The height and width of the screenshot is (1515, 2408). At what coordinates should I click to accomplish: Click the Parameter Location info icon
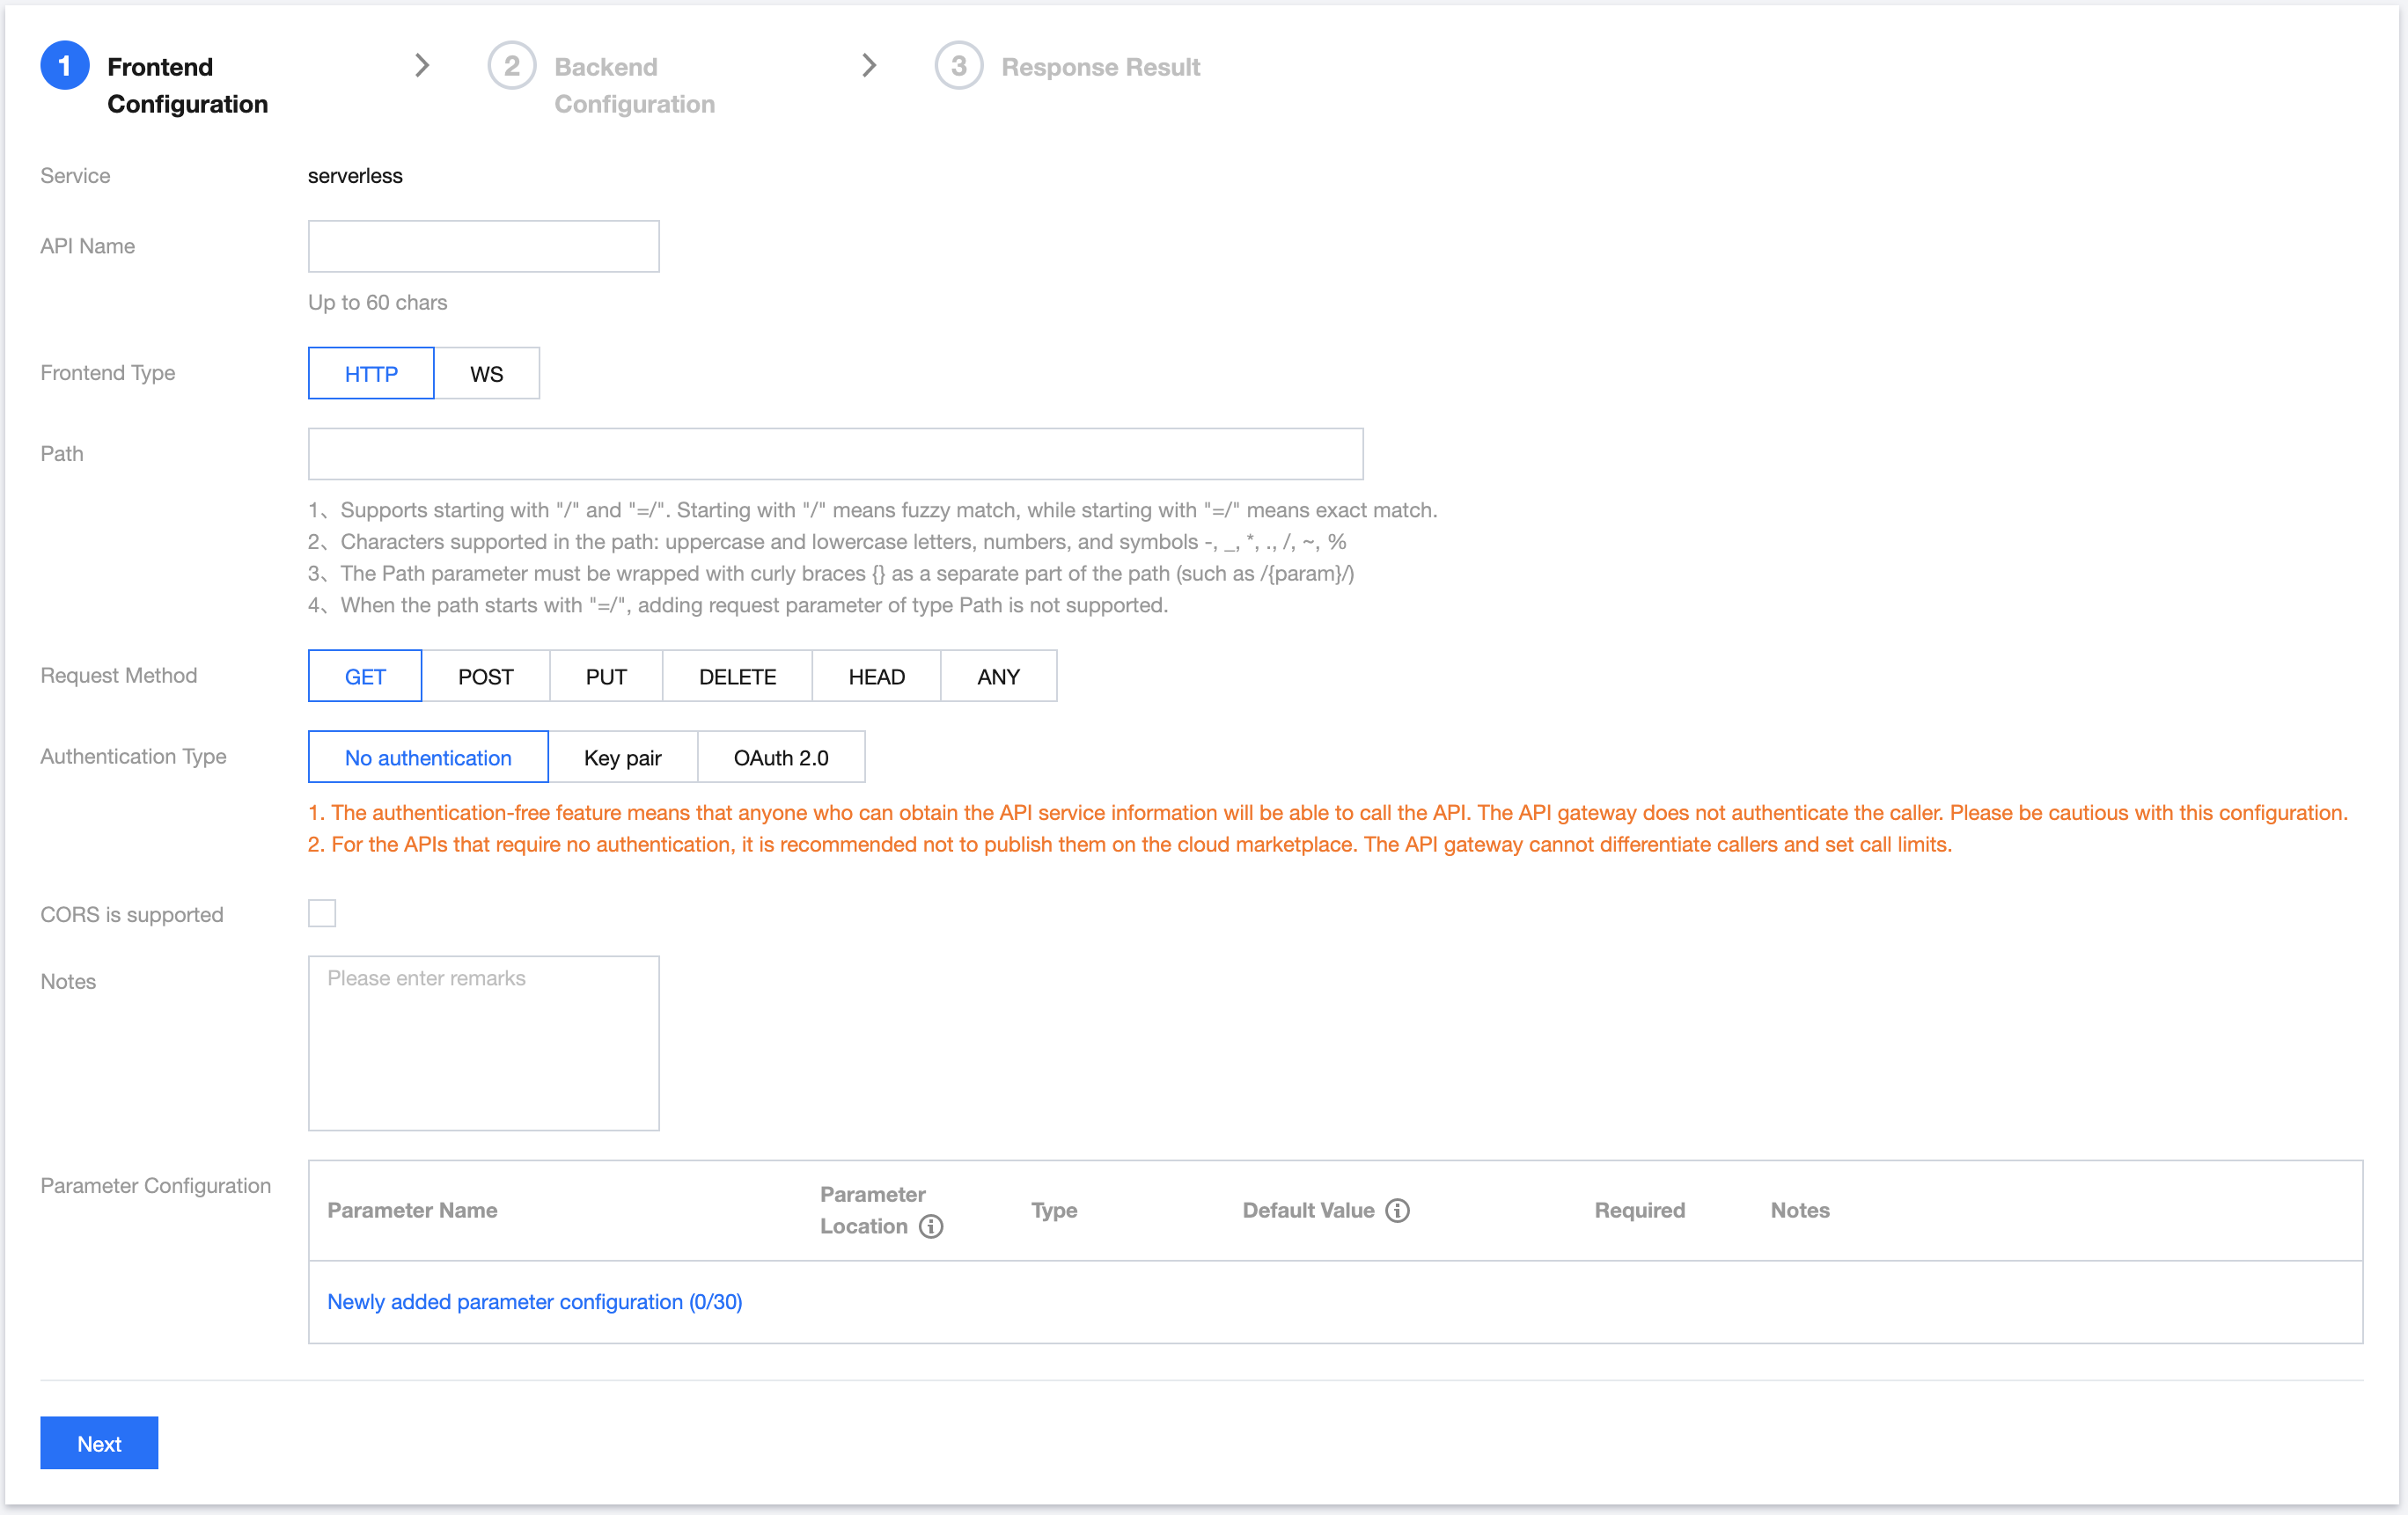point(930,1226)
